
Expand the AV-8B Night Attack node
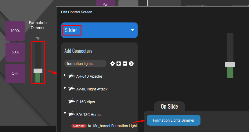point(65,88)
